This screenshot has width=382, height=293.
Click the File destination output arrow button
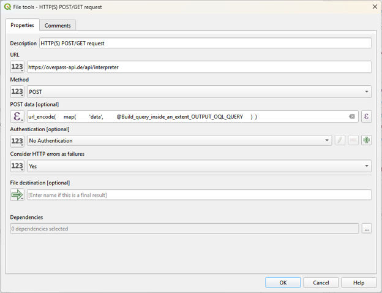point(17,195)
